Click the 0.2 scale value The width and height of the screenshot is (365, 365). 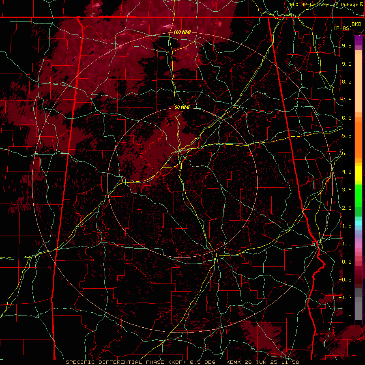pyautogui.click(x=347, y=262)
